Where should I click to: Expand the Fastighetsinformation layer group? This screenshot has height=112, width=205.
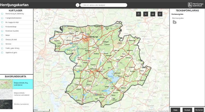coord(14,18)
